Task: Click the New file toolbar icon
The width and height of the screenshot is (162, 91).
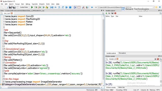Action: [3, 7]
